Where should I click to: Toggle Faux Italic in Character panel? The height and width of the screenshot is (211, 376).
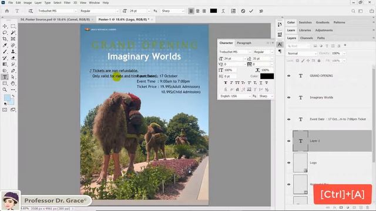(231, 83)
